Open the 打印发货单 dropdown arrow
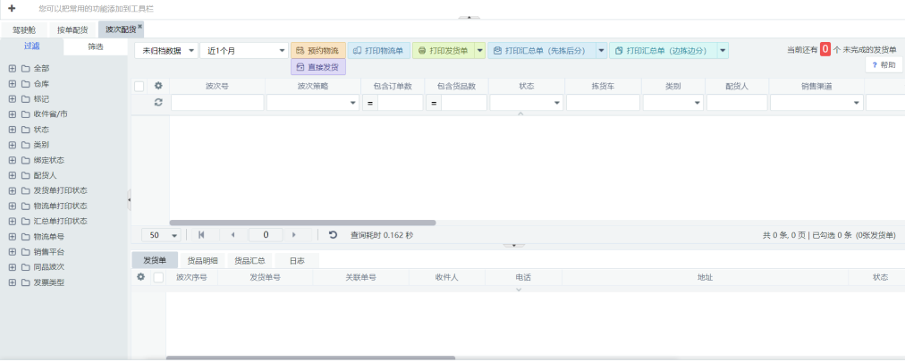The image size is (905, 362). pos(480,51)
